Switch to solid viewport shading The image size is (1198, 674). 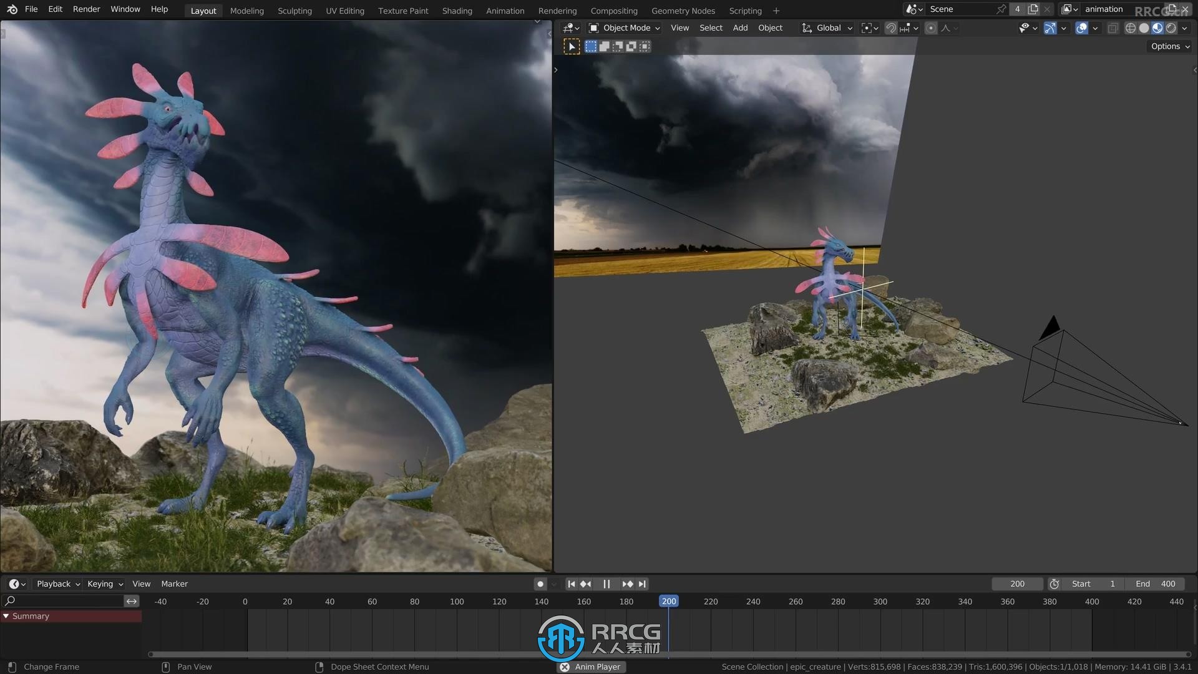point(1144,28)
